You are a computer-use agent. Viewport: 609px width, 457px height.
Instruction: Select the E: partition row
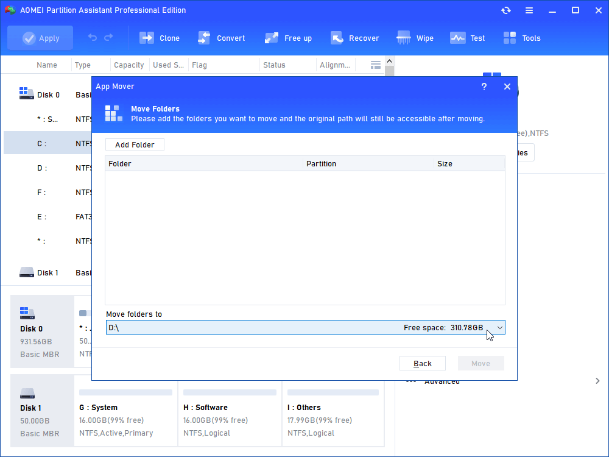point(48,217)
